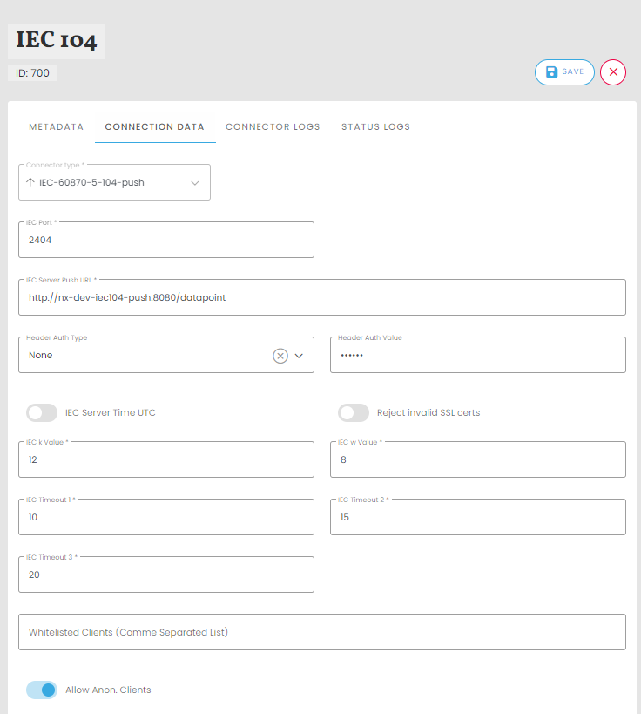This screenshot has width=641, height=714.
Task: Focus the IEC Server Push URL field
Action: 321,298
